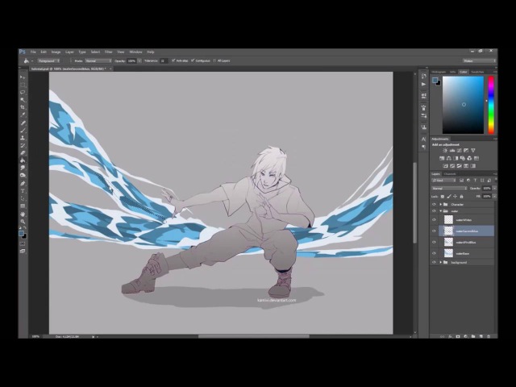Select the Dodge tool

pos(23,176)
